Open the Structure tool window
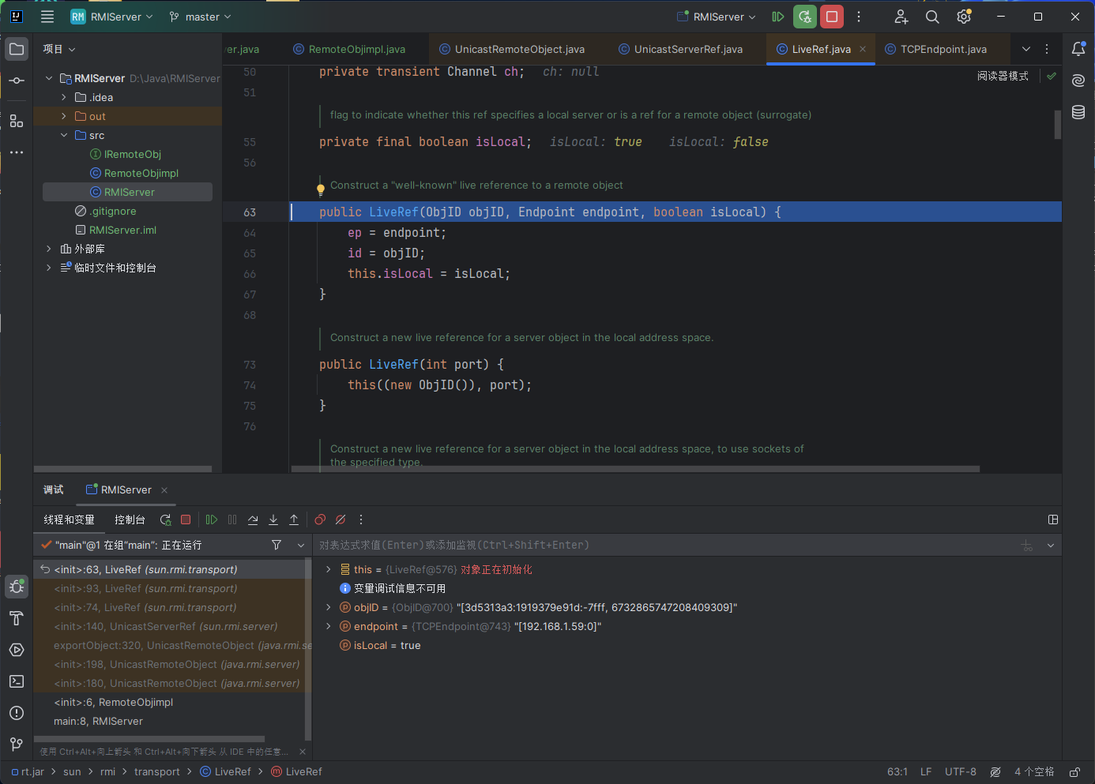This screenshot has height=784, width=1095. point(17,121)
